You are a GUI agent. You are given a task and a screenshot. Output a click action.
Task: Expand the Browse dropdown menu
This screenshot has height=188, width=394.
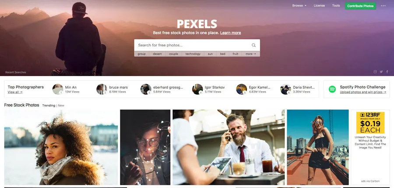[299, 6]
